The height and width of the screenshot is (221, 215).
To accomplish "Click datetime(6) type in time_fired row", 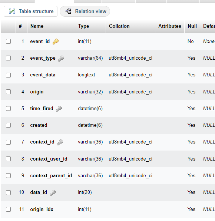I will point(90,109).
